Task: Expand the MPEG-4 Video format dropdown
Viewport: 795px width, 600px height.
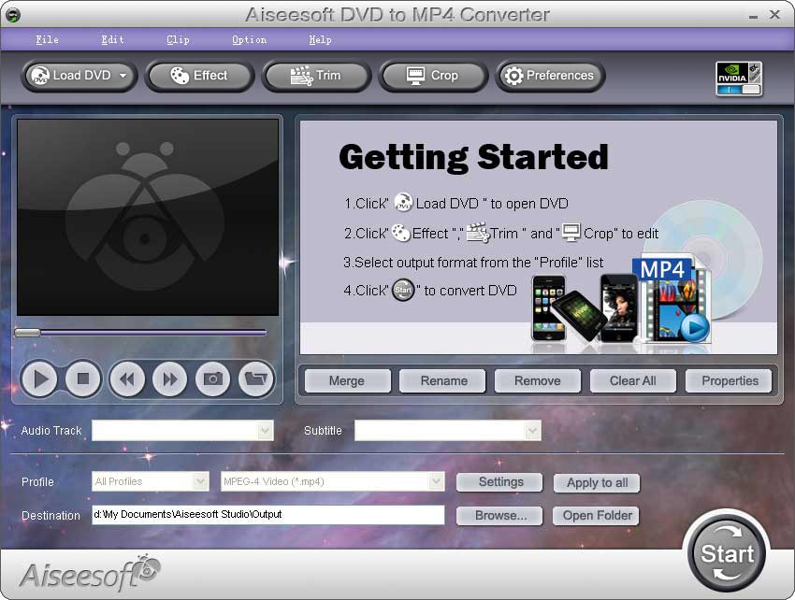Action: 436,481
